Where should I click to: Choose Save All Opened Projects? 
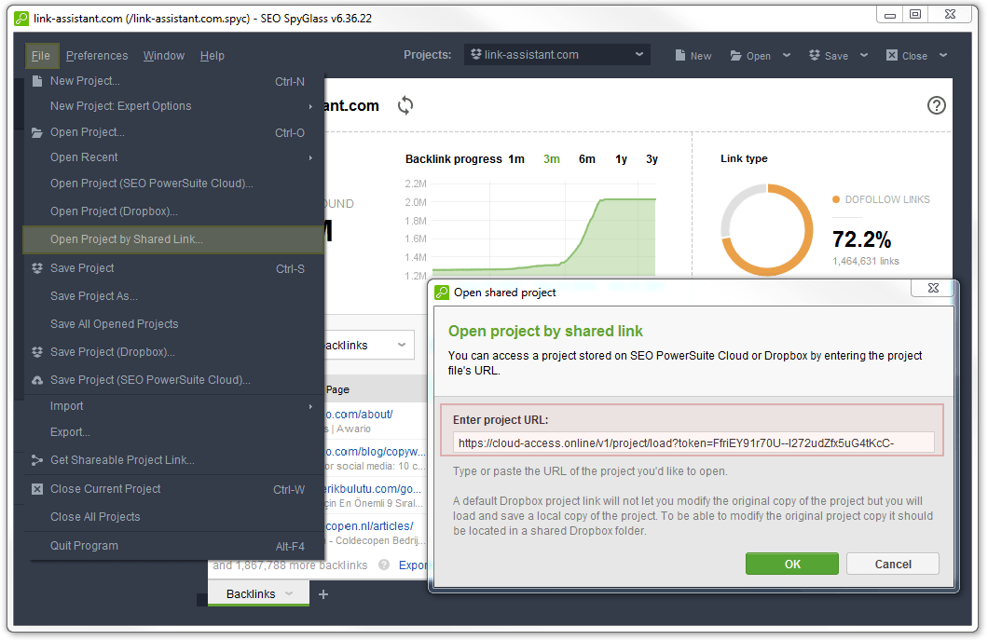coord(173,324)
